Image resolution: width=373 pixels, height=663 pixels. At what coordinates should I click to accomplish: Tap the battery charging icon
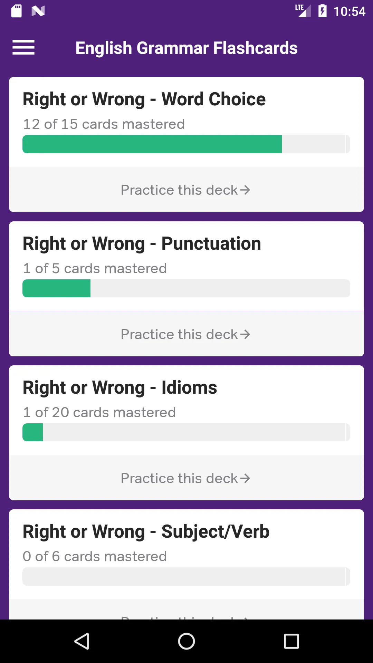pyautogui.click(x=322, y=11)
